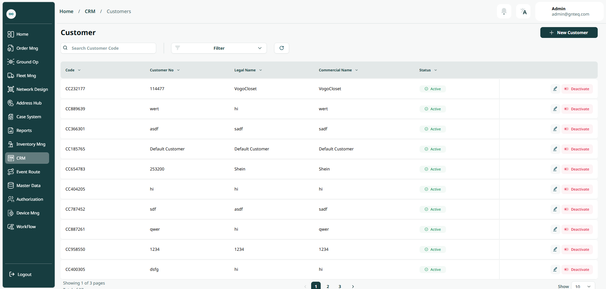606x289 pixels.
Task: Open Ground Op in the sidebar
Action: [27, 62]
